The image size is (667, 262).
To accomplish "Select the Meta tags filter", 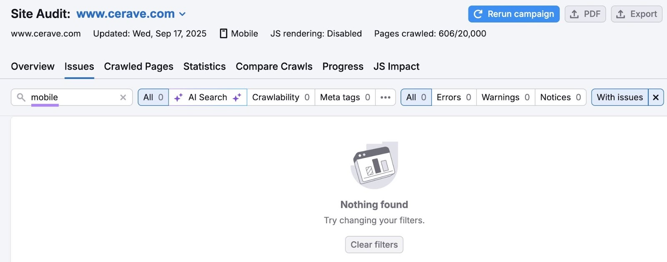I will [x=344, y=97].
